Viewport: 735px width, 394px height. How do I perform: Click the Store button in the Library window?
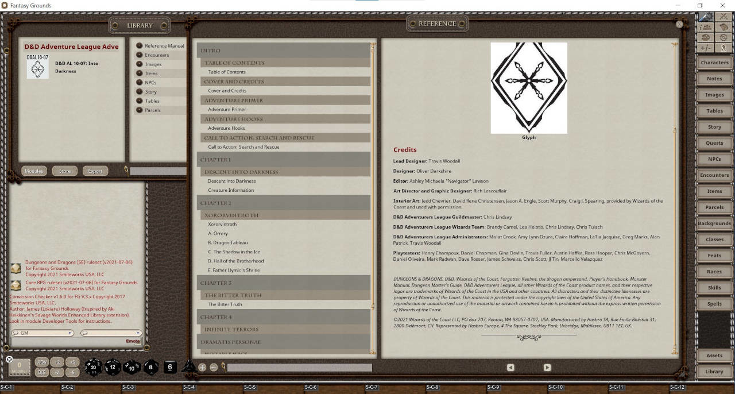pos(64,171)
